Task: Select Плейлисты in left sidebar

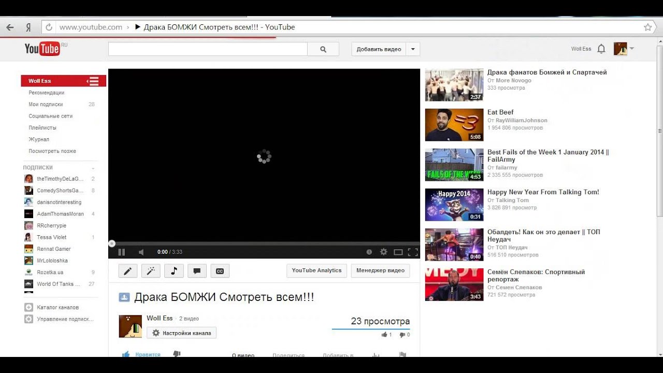Action: (42, 127)
